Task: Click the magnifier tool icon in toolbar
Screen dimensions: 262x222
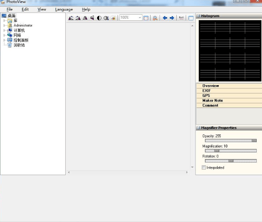Action: (155, 18)
